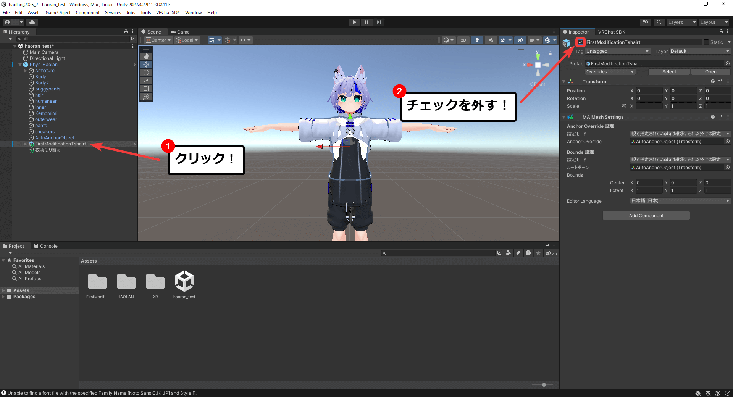Viewport: 733px width, 397px height.
Task: Toggle Inspector lock icon
Action: click(x=721, y=32)
